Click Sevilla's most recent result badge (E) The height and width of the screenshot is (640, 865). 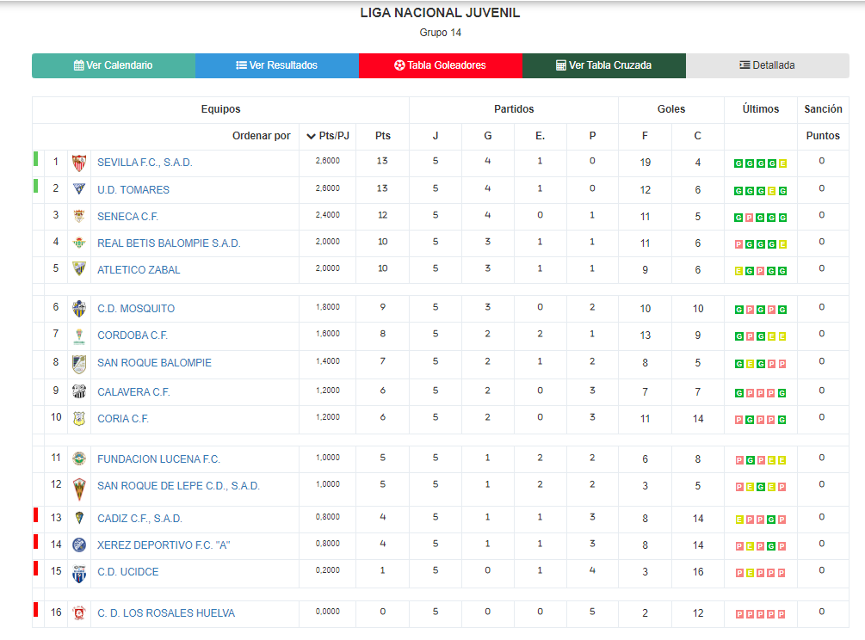click(782, 163)
